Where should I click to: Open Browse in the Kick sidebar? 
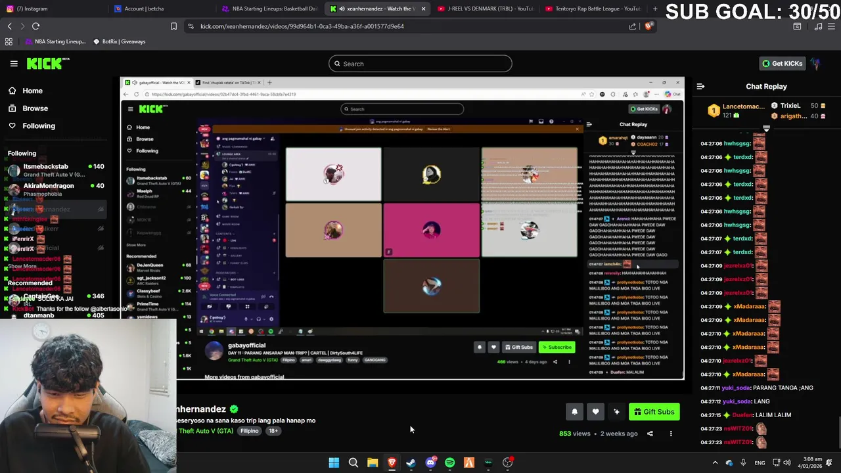point(35,108)
